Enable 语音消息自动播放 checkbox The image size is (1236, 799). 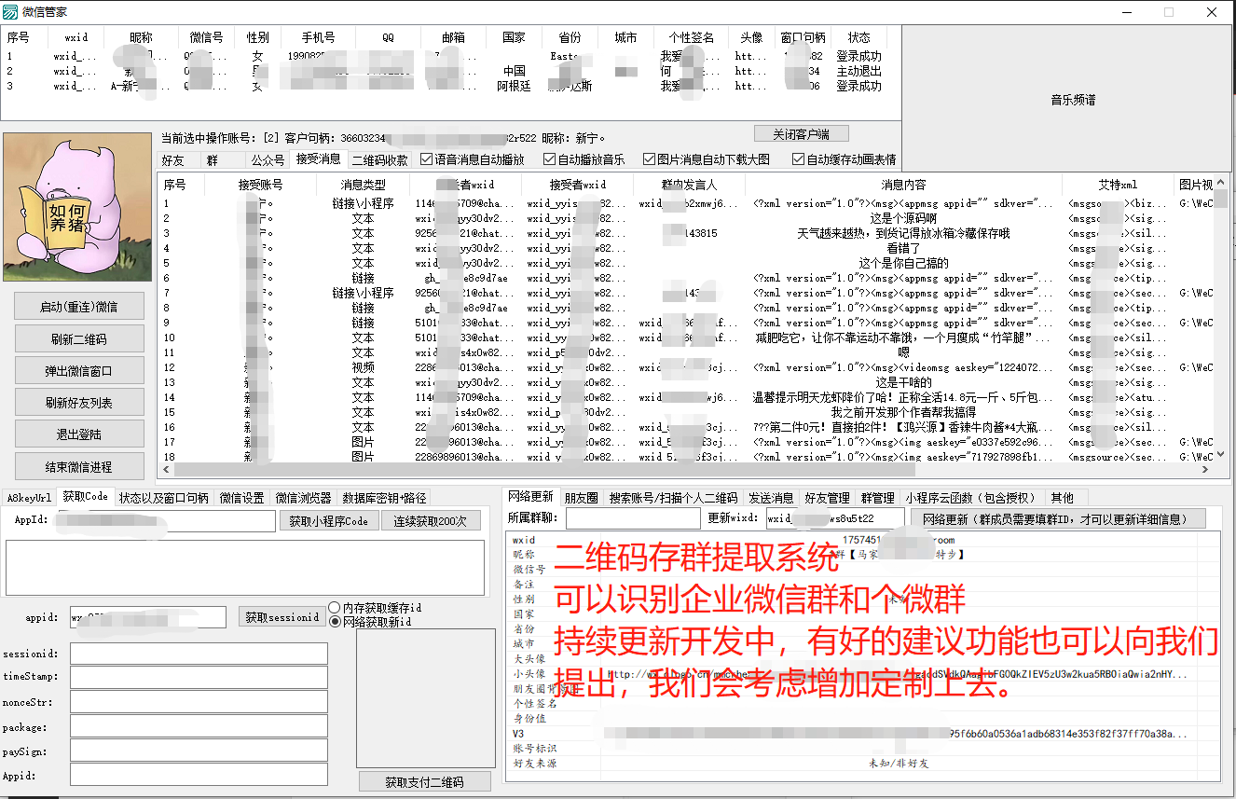tap(473, 159)
